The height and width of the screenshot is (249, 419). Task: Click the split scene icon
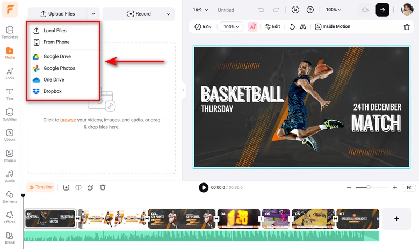coord(78,187)
